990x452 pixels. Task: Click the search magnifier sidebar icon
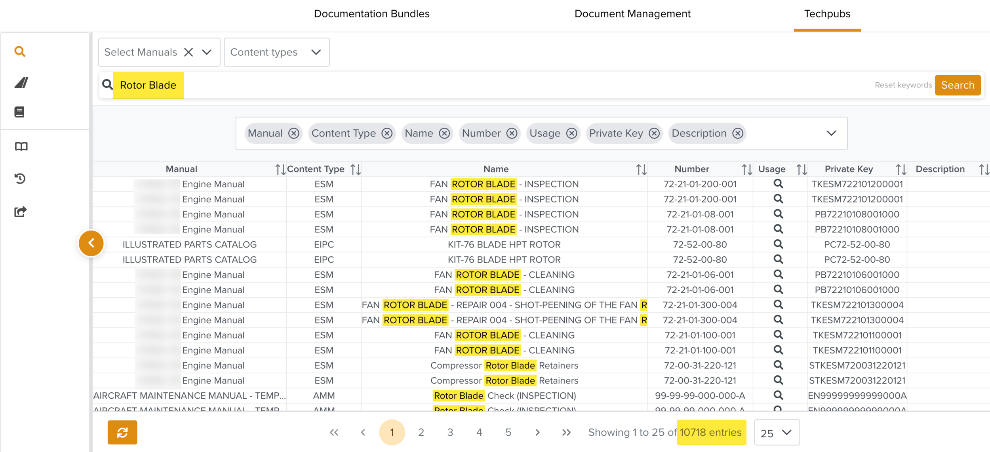[20, 51]
